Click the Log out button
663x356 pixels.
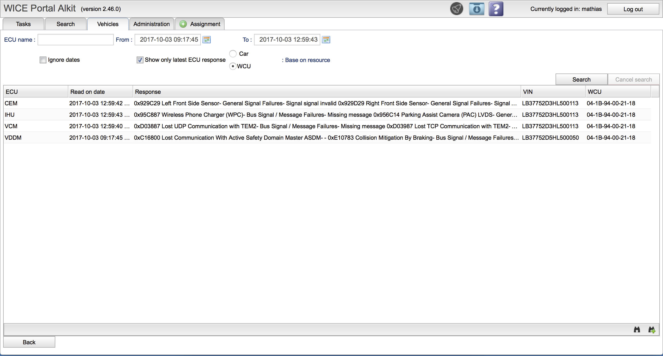tap(633, 9)
